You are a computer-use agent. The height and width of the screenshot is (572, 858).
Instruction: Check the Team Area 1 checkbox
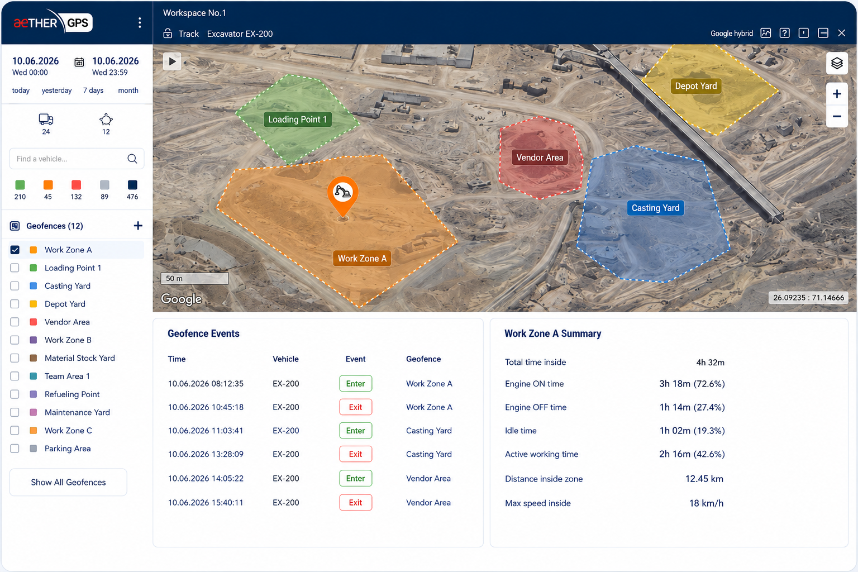tap(15, 376)
